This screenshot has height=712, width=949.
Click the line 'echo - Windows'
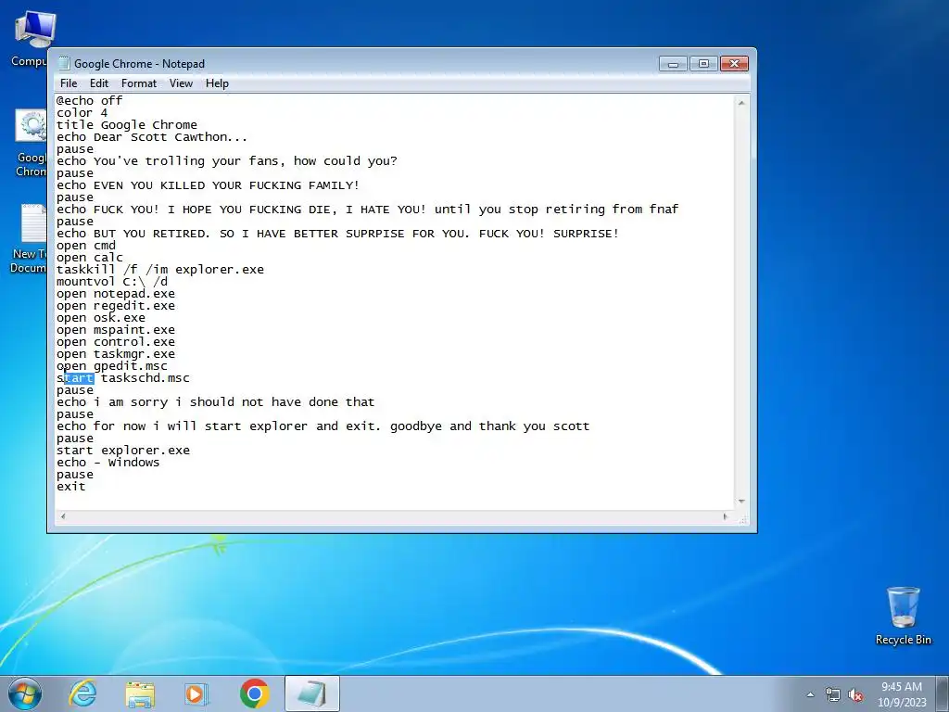click(108, 463)
